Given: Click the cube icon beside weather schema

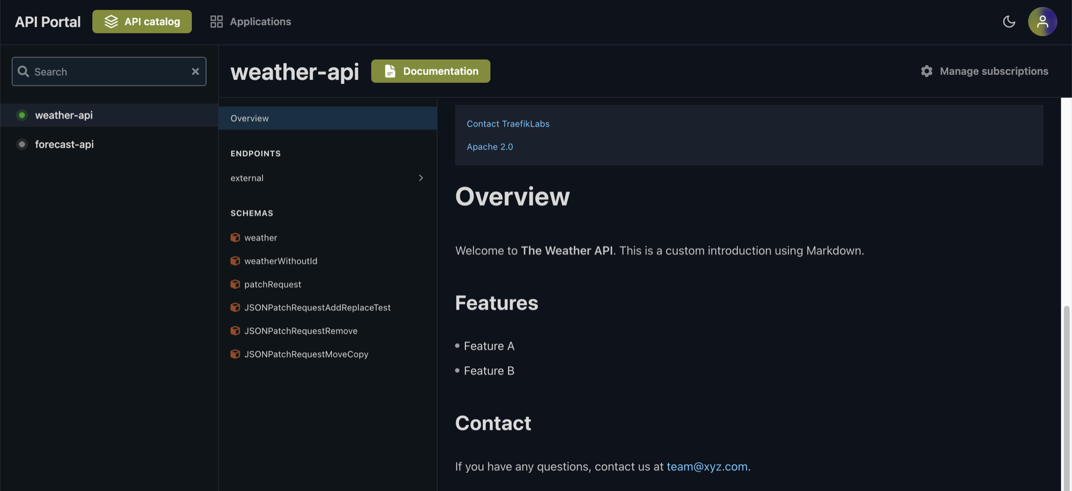Looking at the screenshot, I should click(x=235, y=238).
